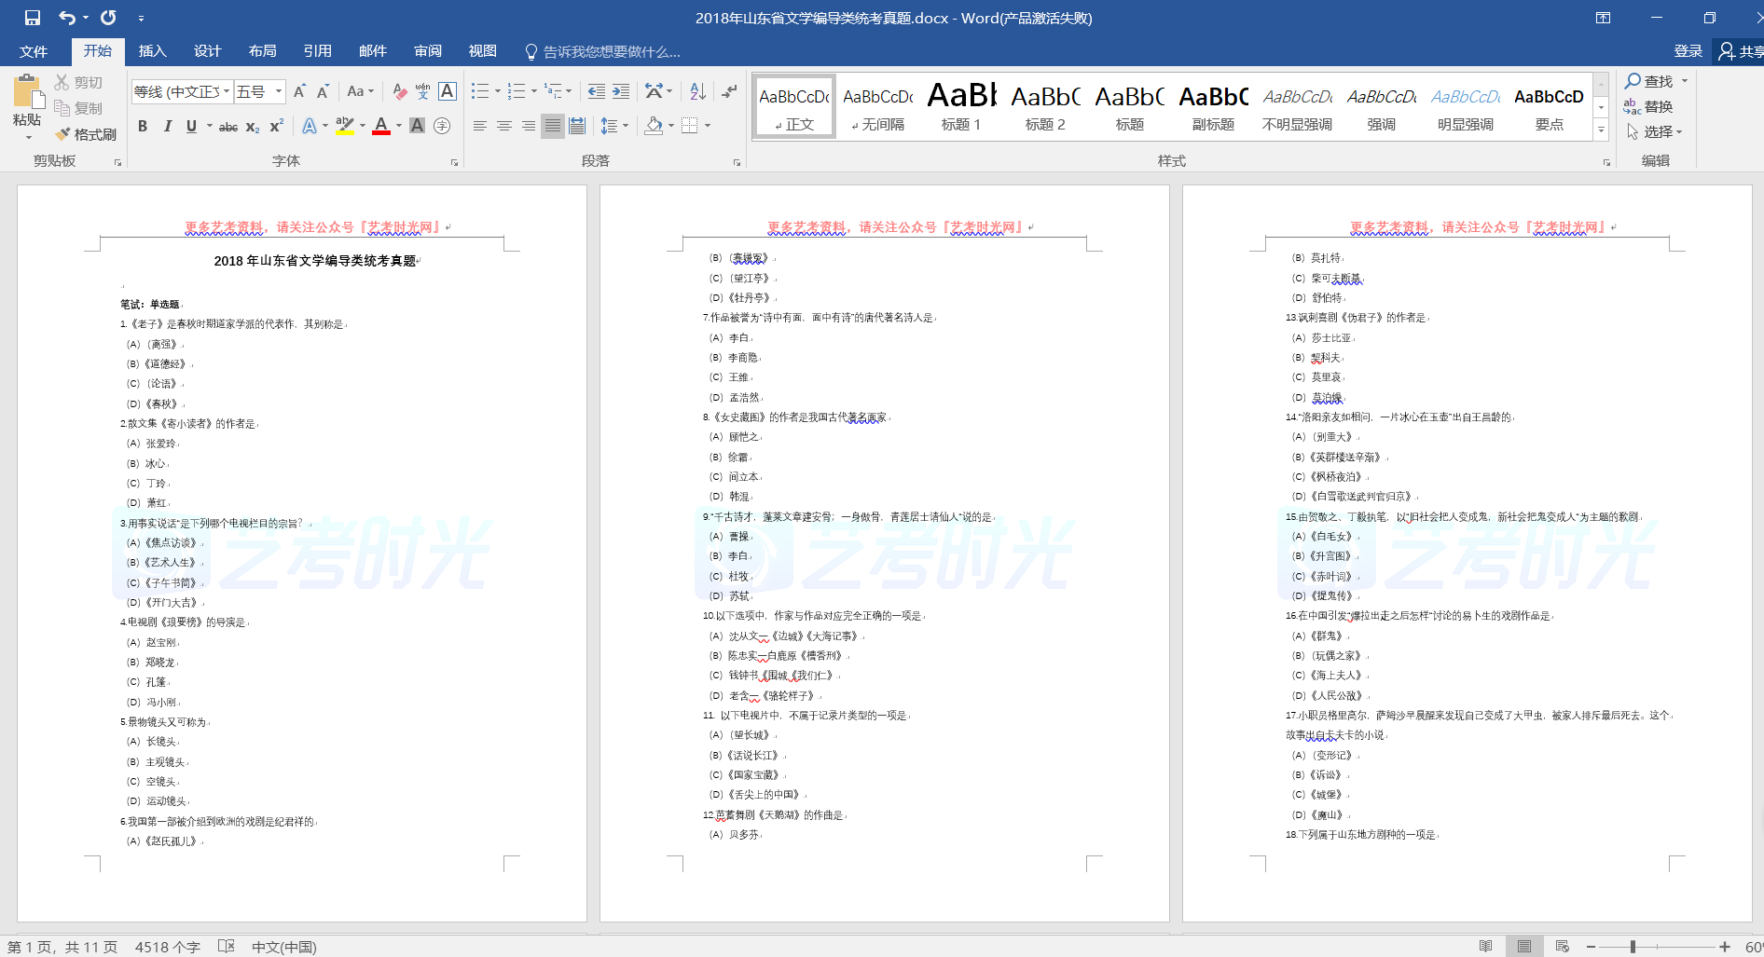The width and height of the screenshot is (1764, 957).
Task: Center-align the paragraph text
Action: 504,126
